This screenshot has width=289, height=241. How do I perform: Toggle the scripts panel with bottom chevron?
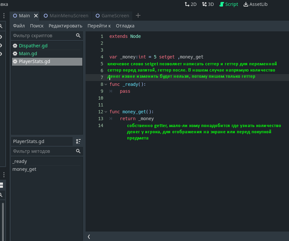coord(89,236)
